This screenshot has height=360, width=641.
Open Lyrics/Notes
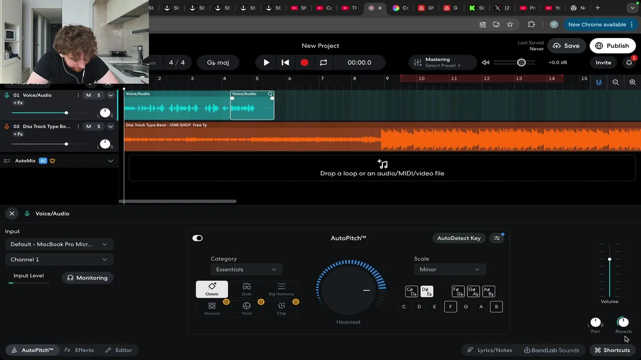click(489, 350)
